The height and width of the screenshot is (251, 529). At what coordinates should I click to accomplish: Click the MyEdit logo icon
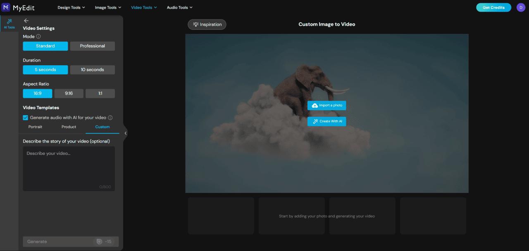[x=6, y=7]
